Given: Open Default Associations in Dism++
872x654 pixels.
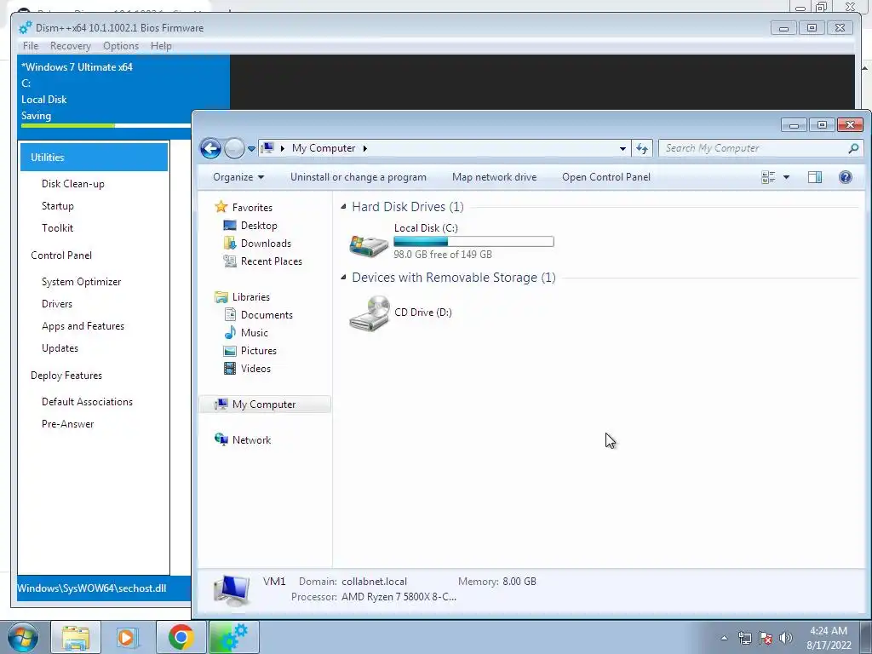Looking at the screenshot, I should point(87,402).
